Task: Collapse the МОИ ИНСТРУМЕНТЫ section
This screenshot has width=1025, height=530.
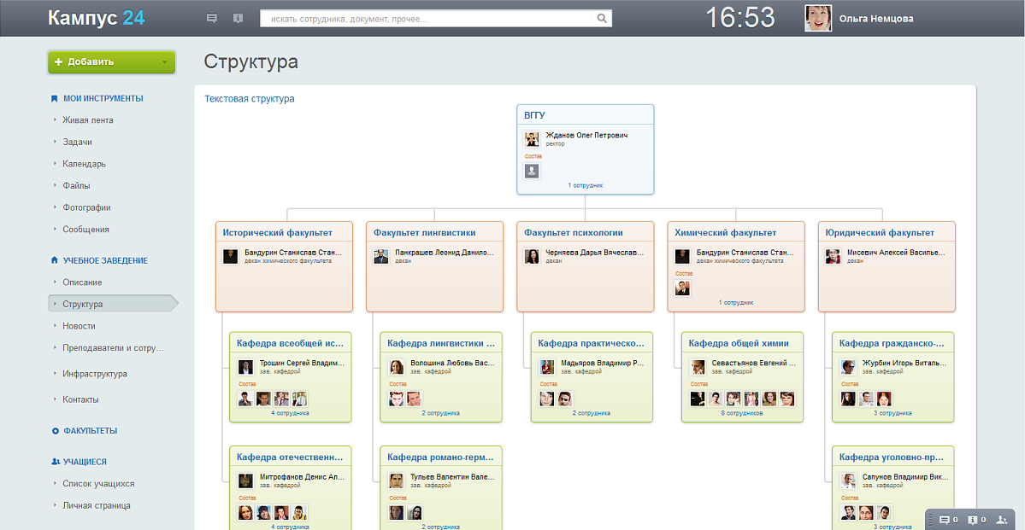Action: (x=103, y=98)
